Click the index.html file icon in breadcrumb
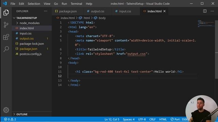218x122 pixels. tap(58, 18)
